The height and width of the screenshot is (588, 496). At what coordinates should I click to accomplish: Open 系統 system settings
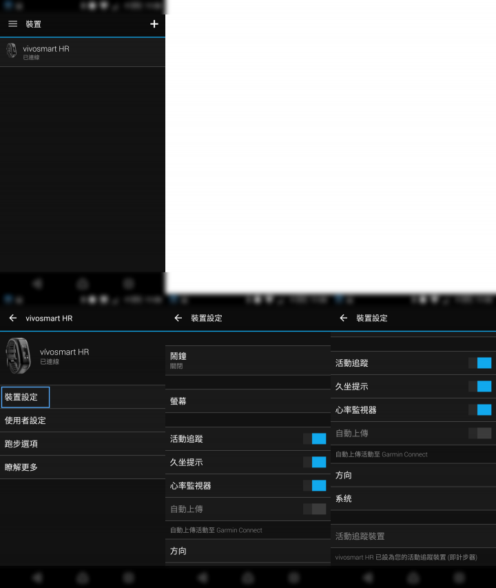pos(413,498)
